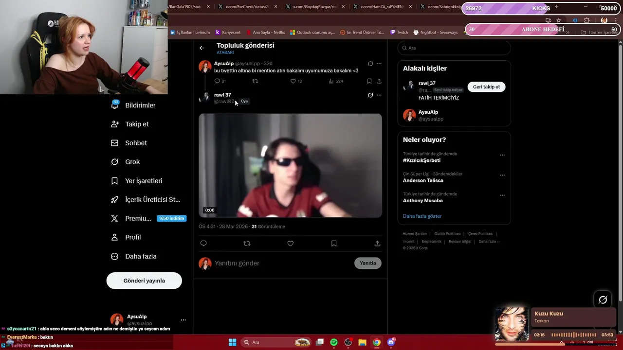Open Discord from the taskbar

click(x=391, y=342)
